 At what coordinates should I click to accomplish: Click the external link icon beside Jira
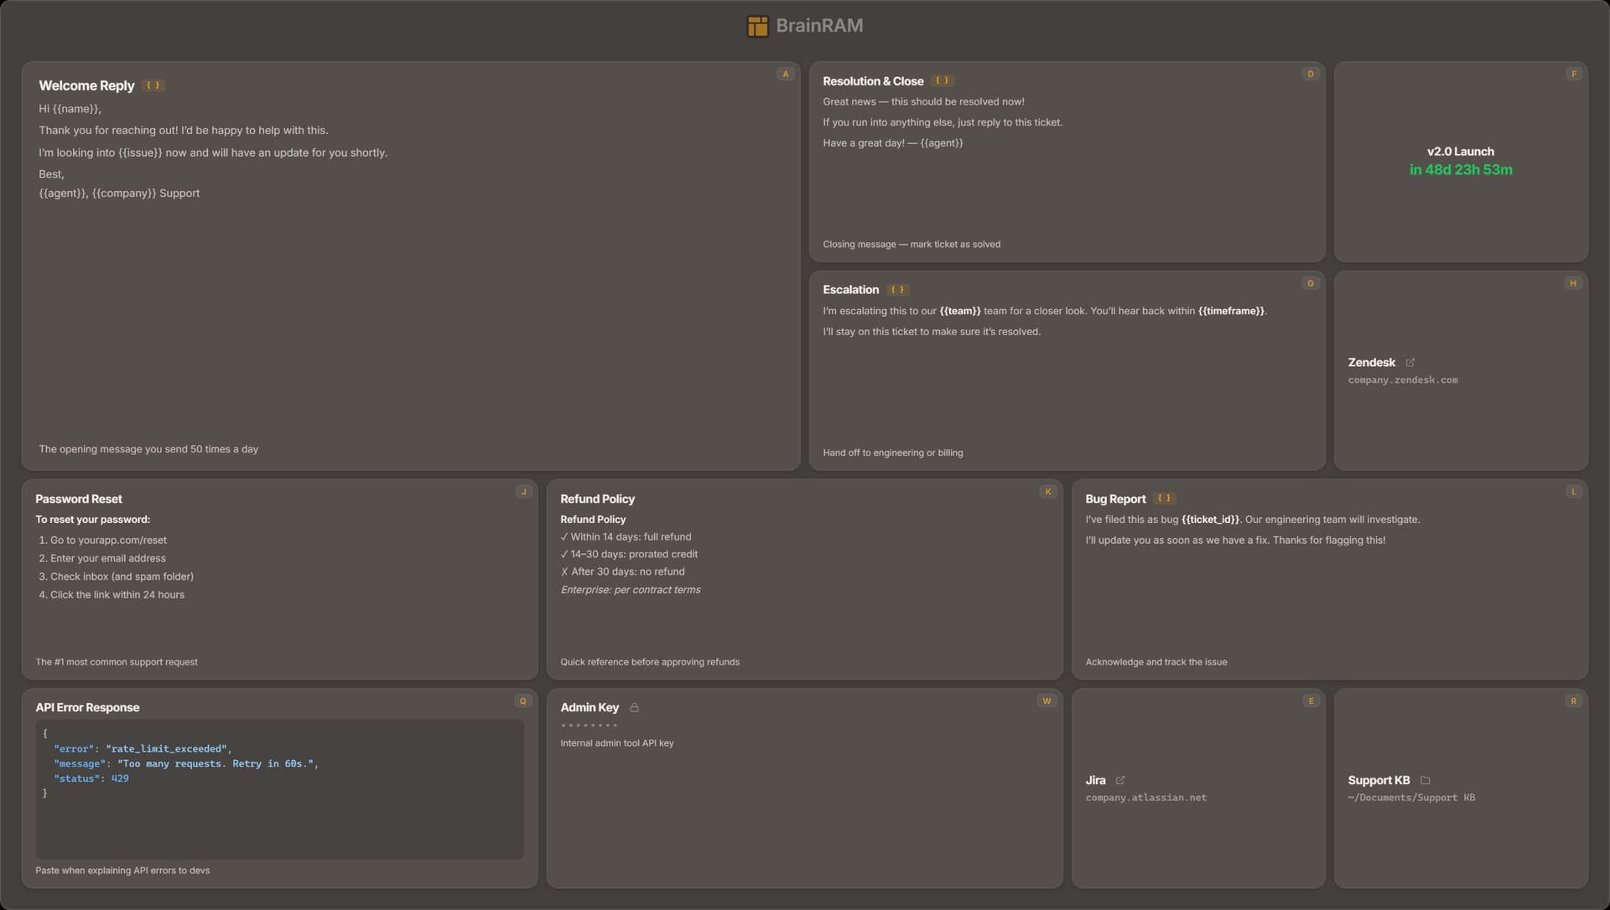pos(1120,780)
